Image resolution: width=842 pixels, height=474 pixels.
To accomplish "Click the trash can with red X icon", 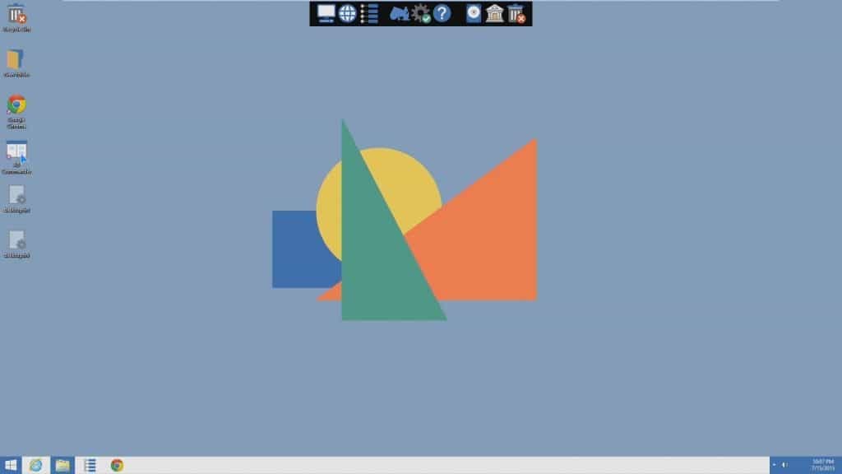I will tap(517, 13).
